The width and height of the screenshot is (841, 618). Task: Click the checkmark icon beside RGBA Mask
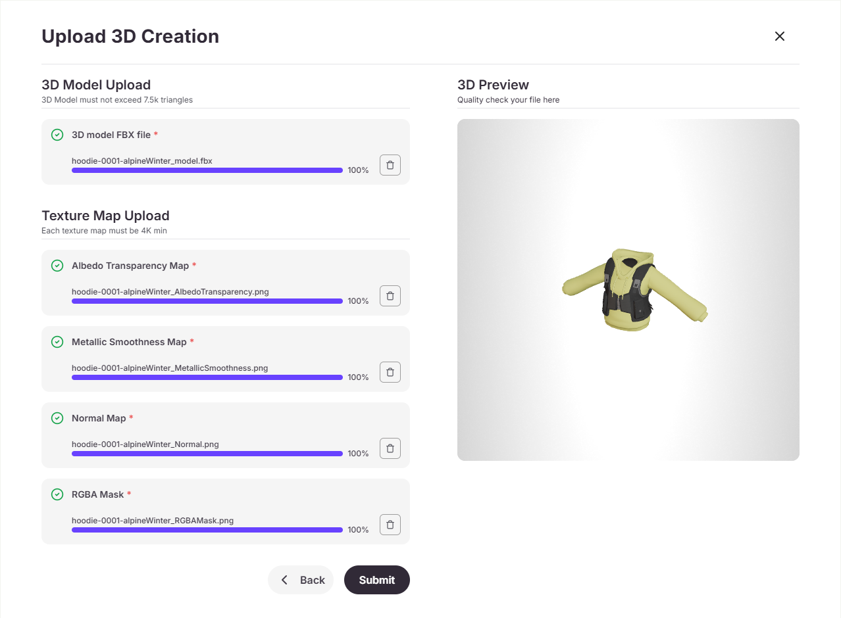click(57, 494)
